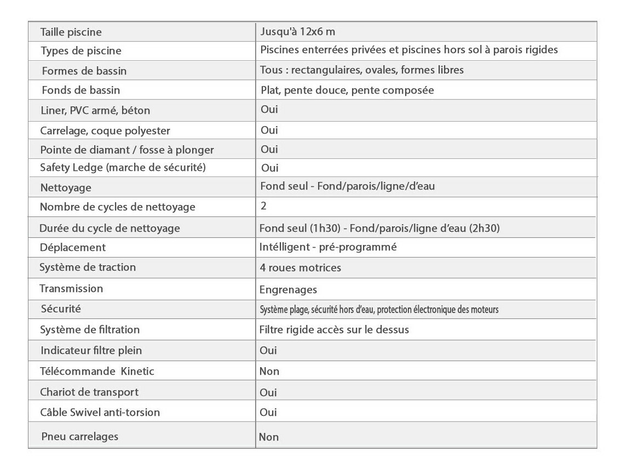The image size is (634, 474).
Task: Click the 'Intélligent - pré-programmé' value
Action: 327,247
